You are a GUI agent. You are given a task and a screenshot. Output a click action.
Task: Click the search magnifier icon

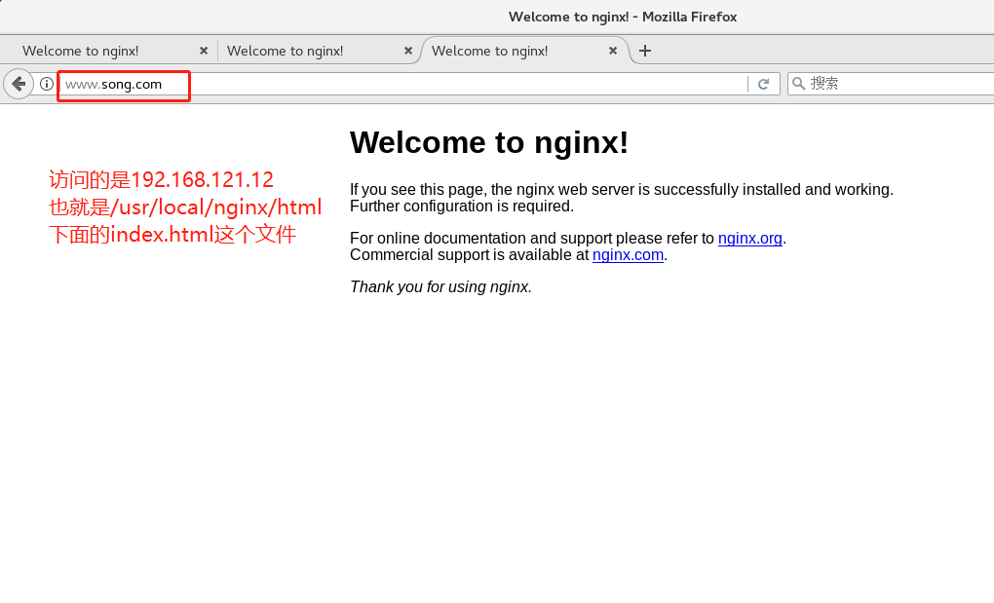point(799,84)
